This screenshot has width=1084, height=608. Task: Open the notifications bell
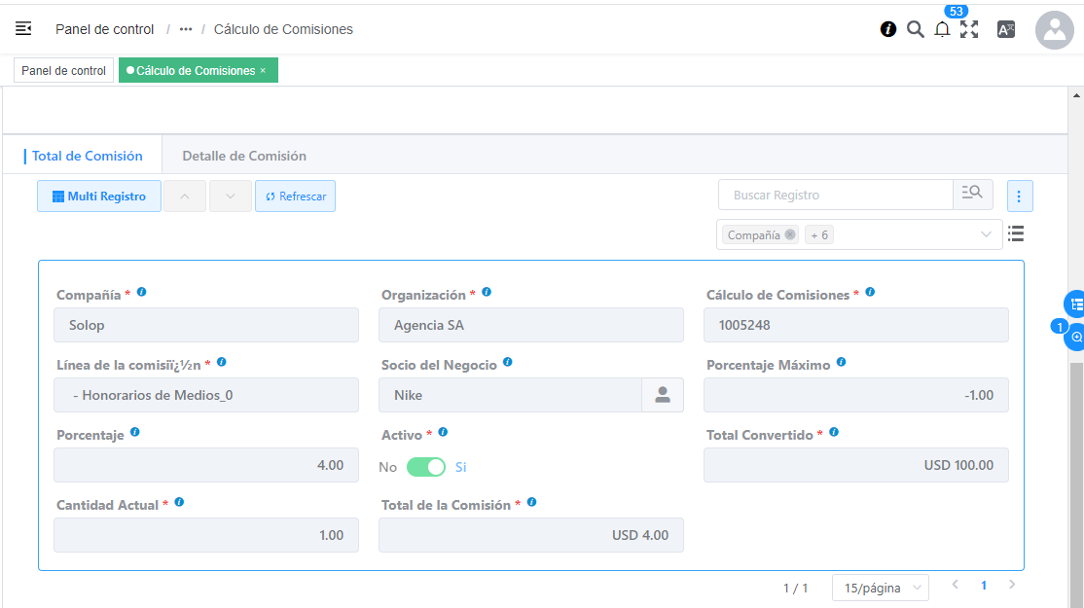(942, 29)
